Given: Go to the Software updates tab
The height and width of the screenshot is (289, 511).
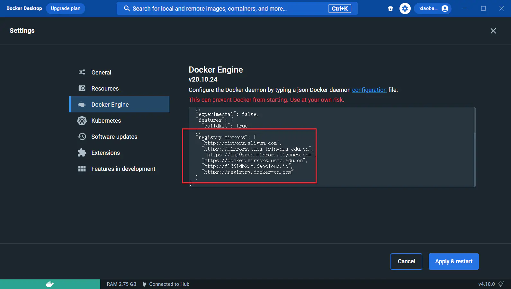Looking at the screenshot, I should pos(119,136).
